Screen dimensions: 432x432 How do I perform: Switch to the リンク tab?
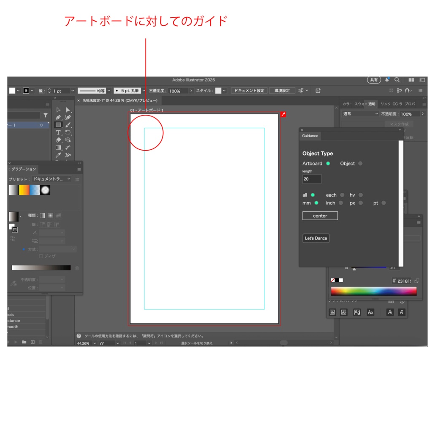tap(385, 104)
